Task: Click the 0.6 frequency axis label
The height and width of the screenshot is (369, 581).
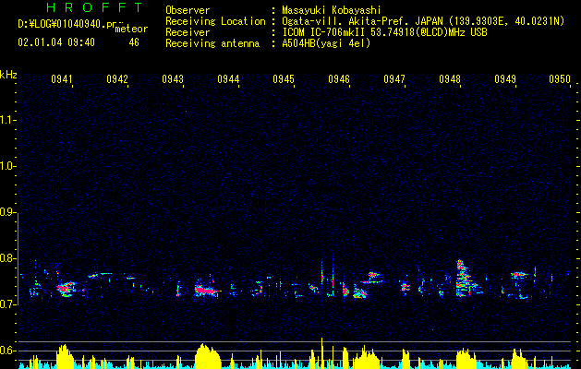Action: point(7,351)
